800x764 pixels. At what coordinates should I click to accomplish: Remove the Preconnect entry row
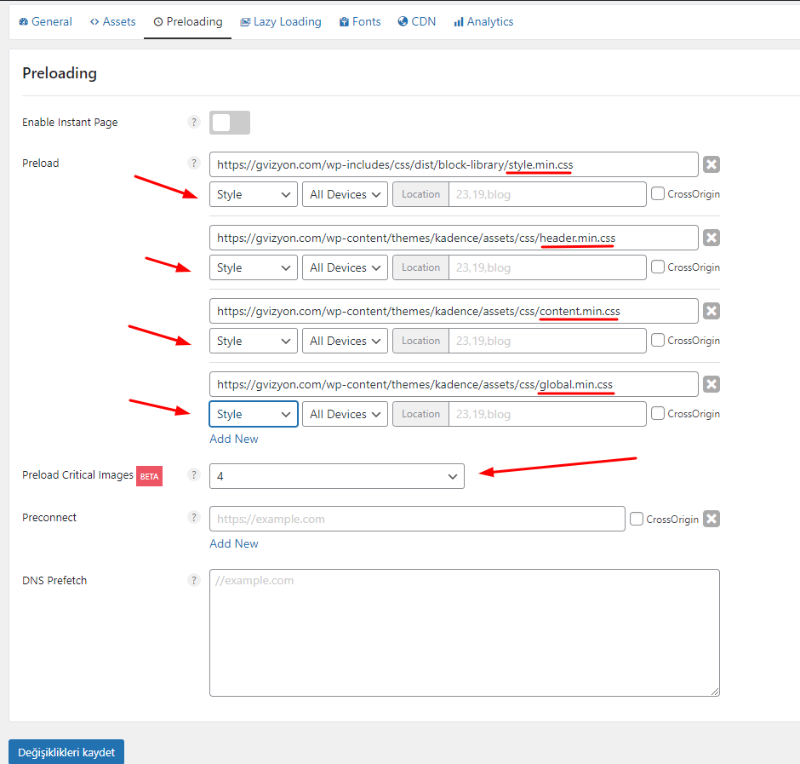tap(711, 519)
